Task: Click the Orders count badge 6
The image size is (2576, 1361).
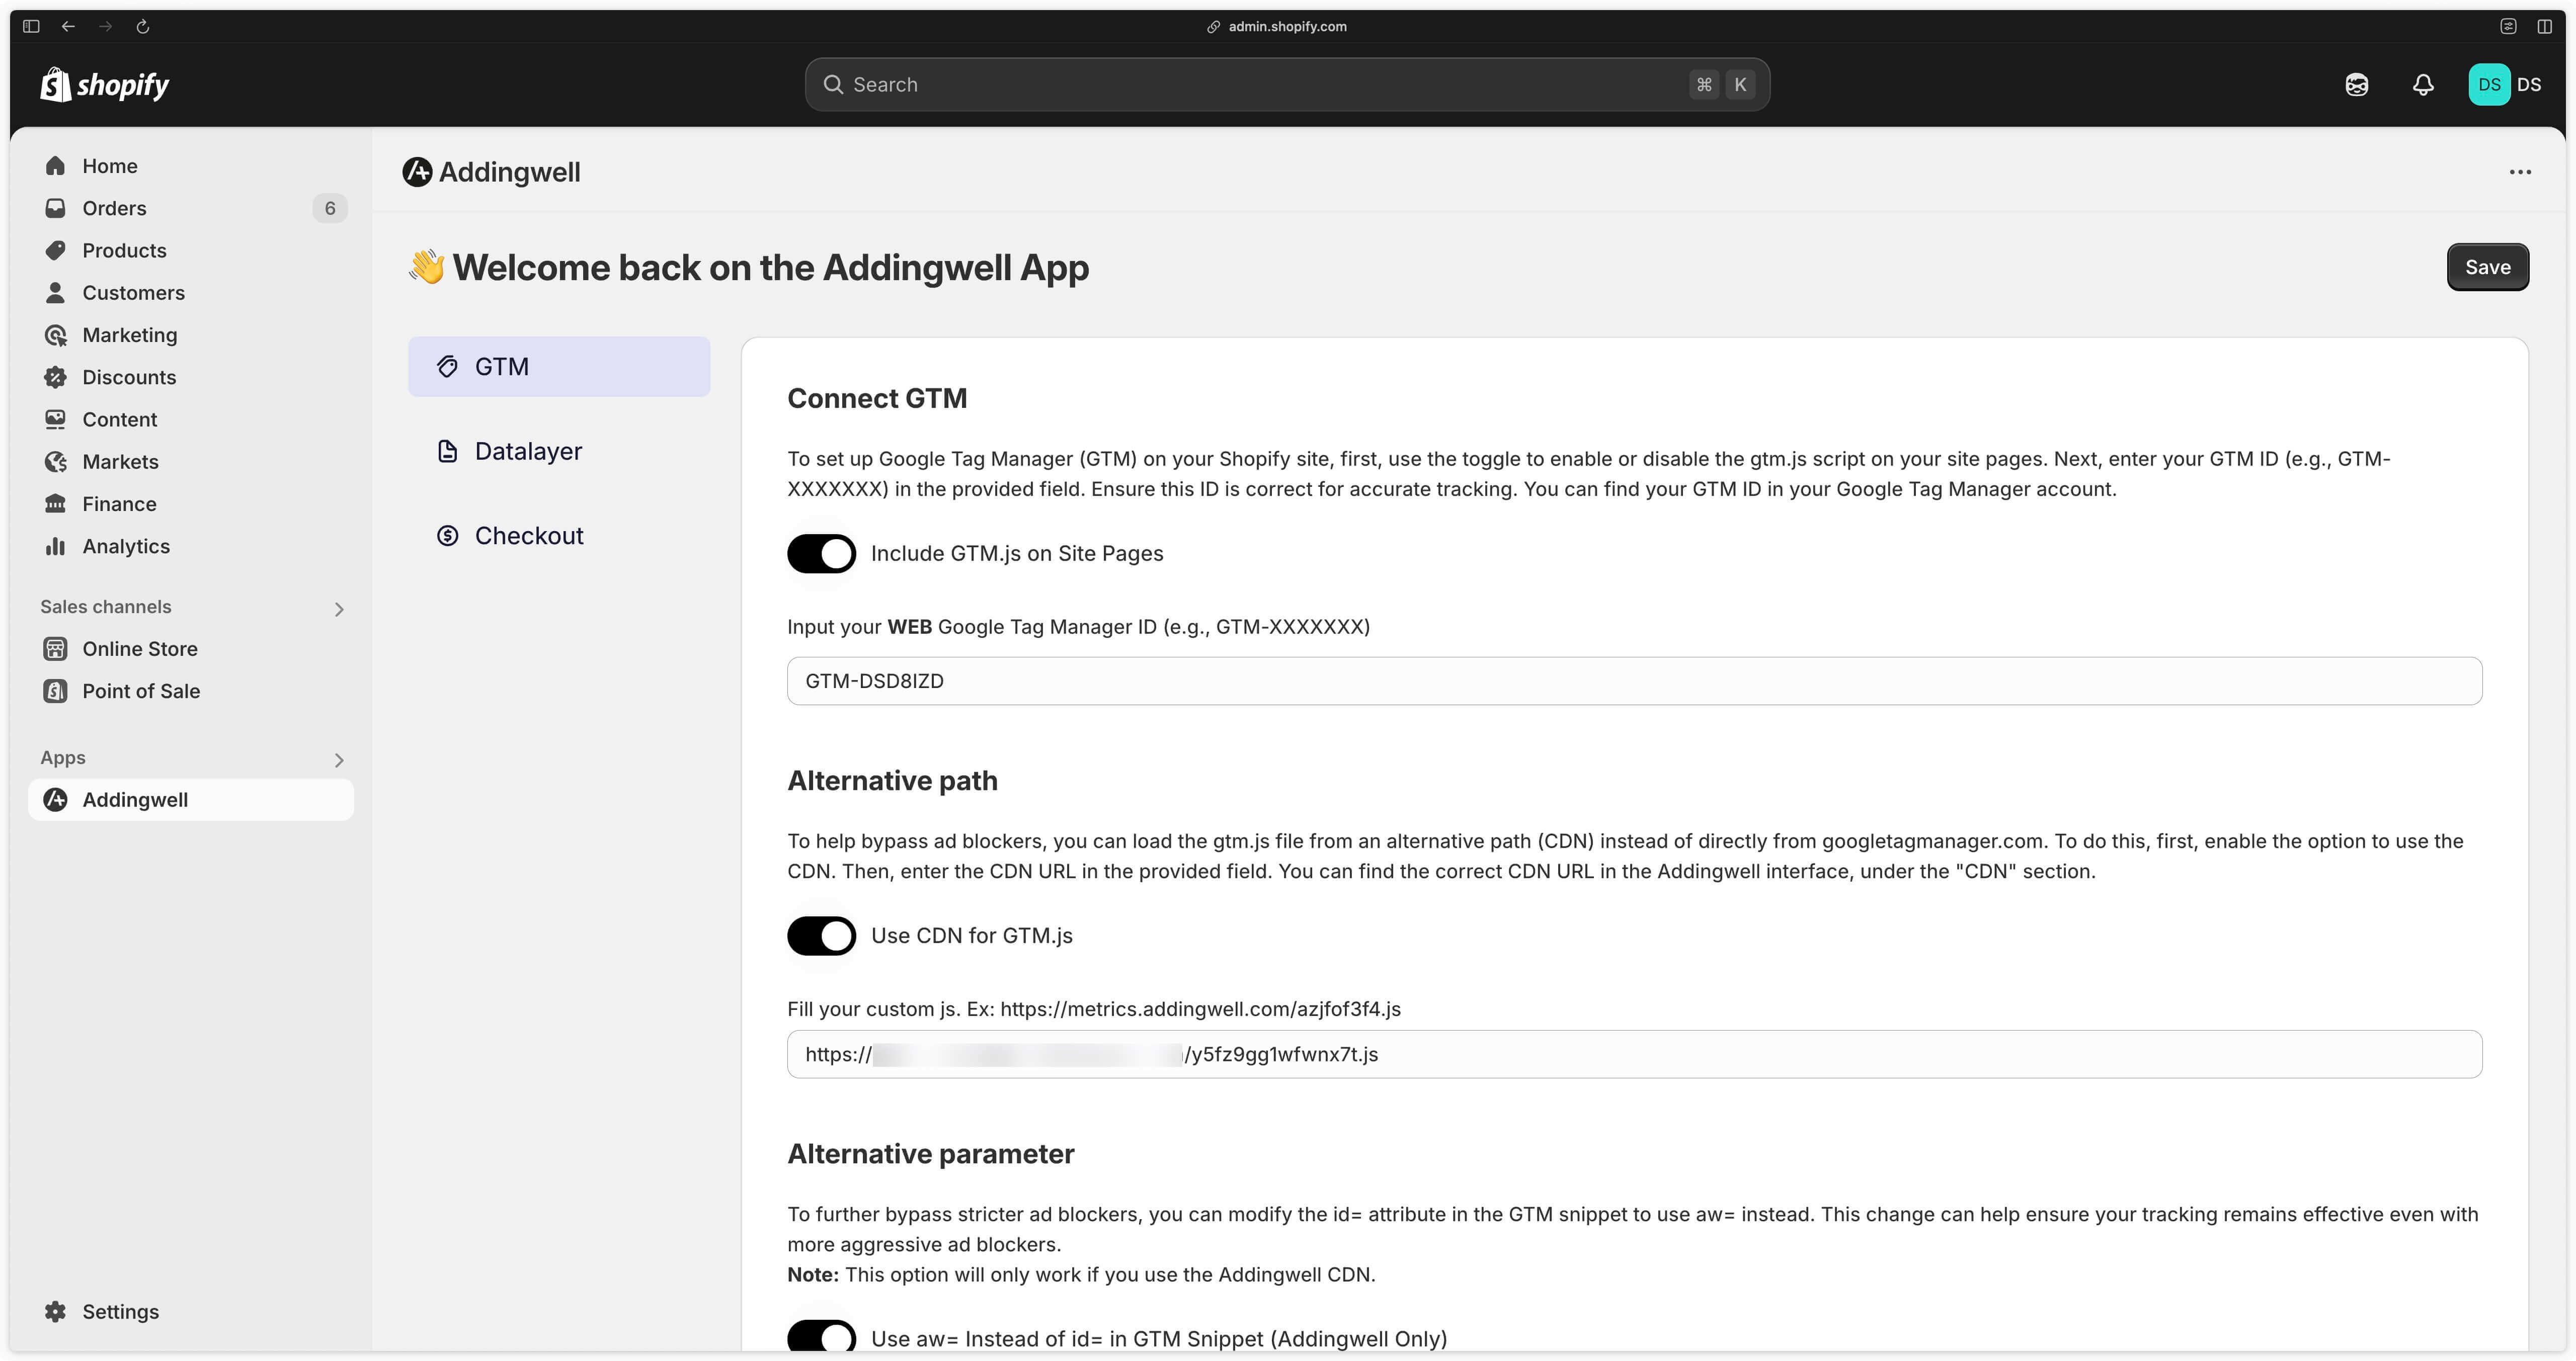Action: [330, 208]
